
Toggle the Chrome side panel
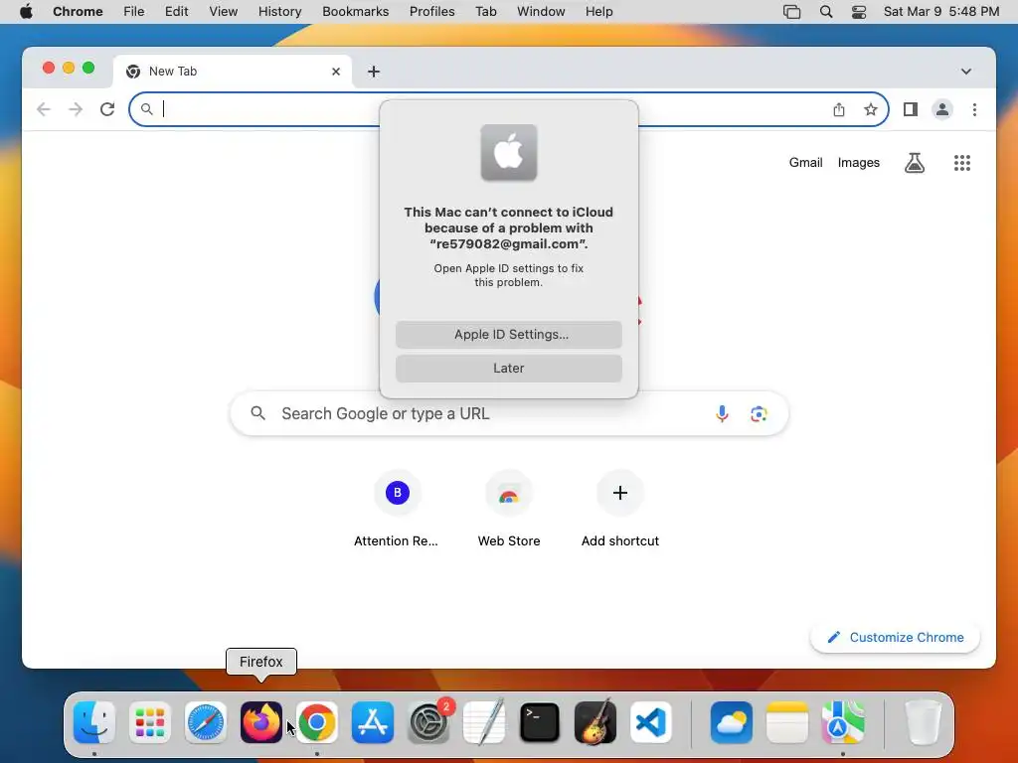coord(911,109)
